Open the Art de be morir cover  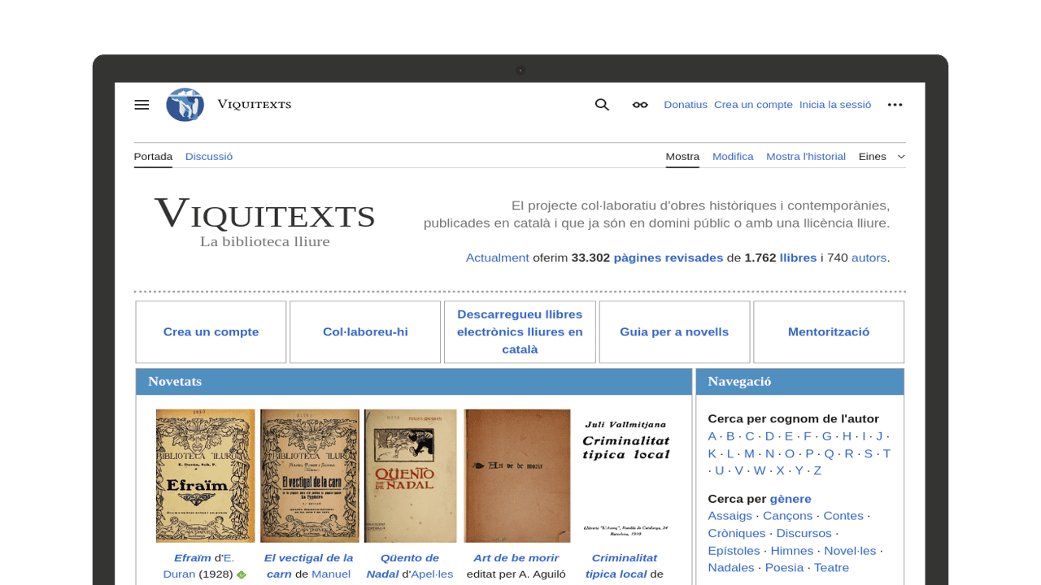tap(517, 475)
